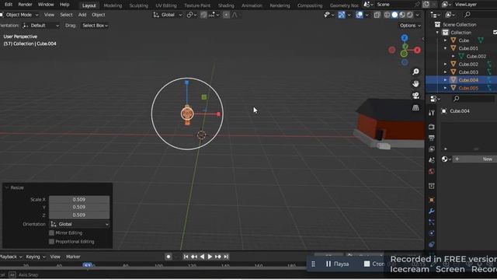Open the Render menu
Viewport: 497px width, 280px height.
25,5
